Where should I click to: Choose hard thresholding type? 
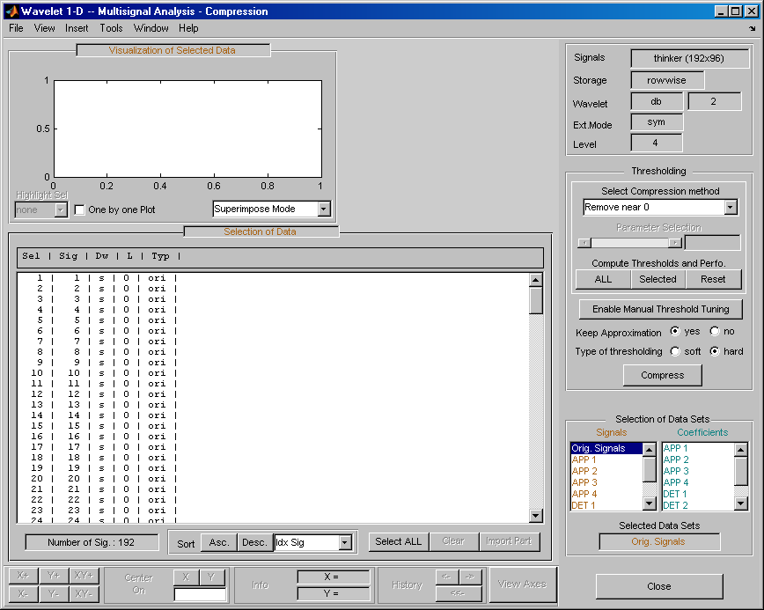click(x=715, y=351)
